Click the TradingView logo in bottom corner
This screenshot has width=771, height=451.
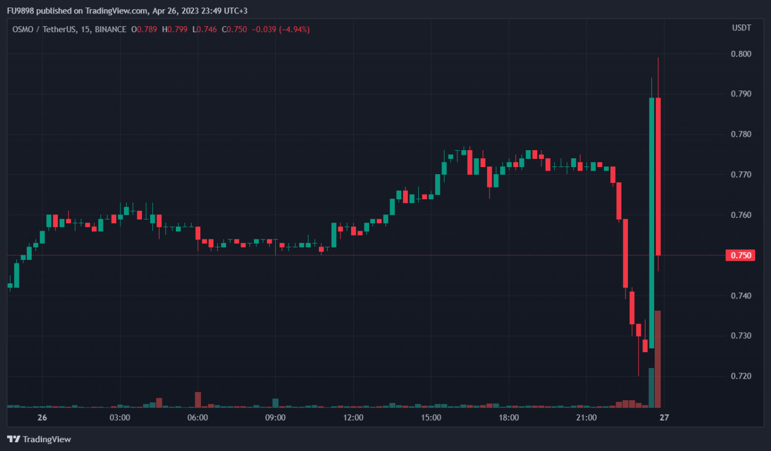[39, 439]
